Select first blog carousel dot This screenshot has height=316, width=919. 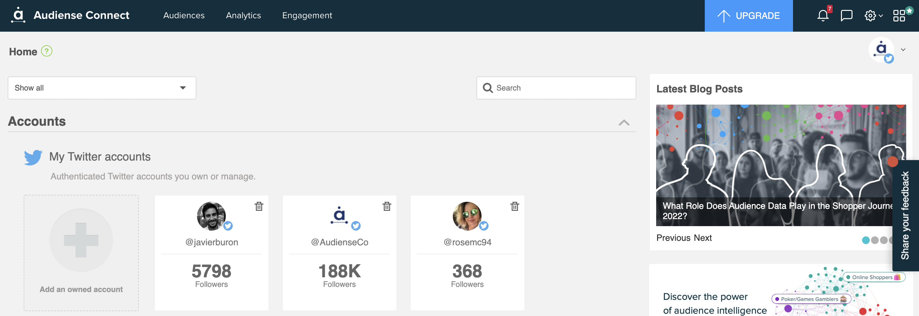[866, 241]
